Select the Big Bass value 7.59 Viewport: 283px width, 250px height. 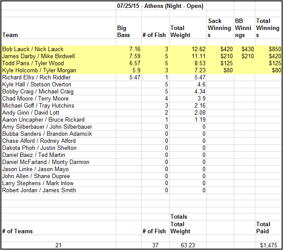(135, 56)
